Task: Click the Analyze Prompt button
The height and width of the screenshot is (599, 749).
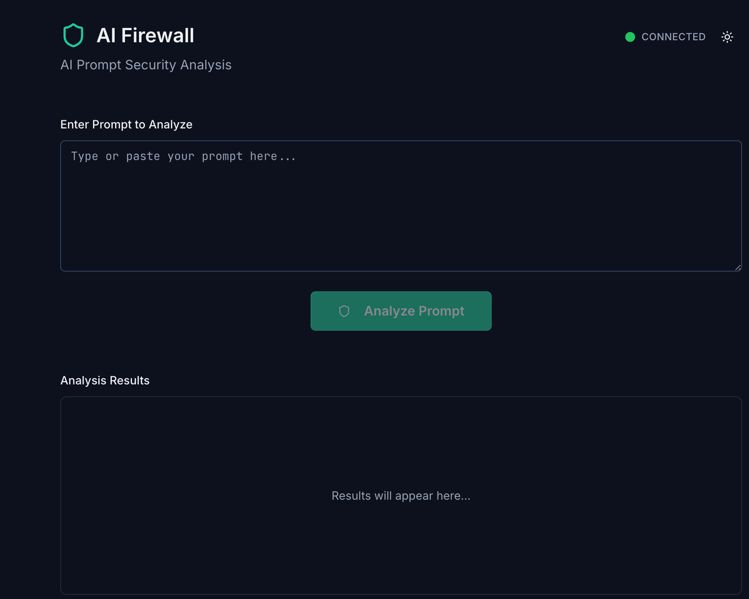Action: point(401,311)
